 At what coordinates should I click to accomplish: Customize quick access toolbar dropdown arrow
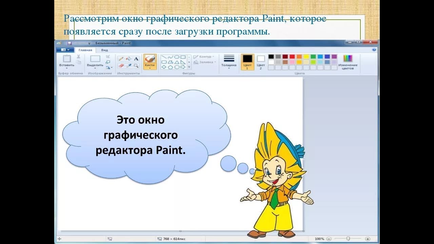(x=90, y=43)
